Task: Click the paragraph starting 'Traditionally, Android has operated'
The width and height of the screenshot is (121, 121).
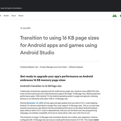Action: (60, 95)
